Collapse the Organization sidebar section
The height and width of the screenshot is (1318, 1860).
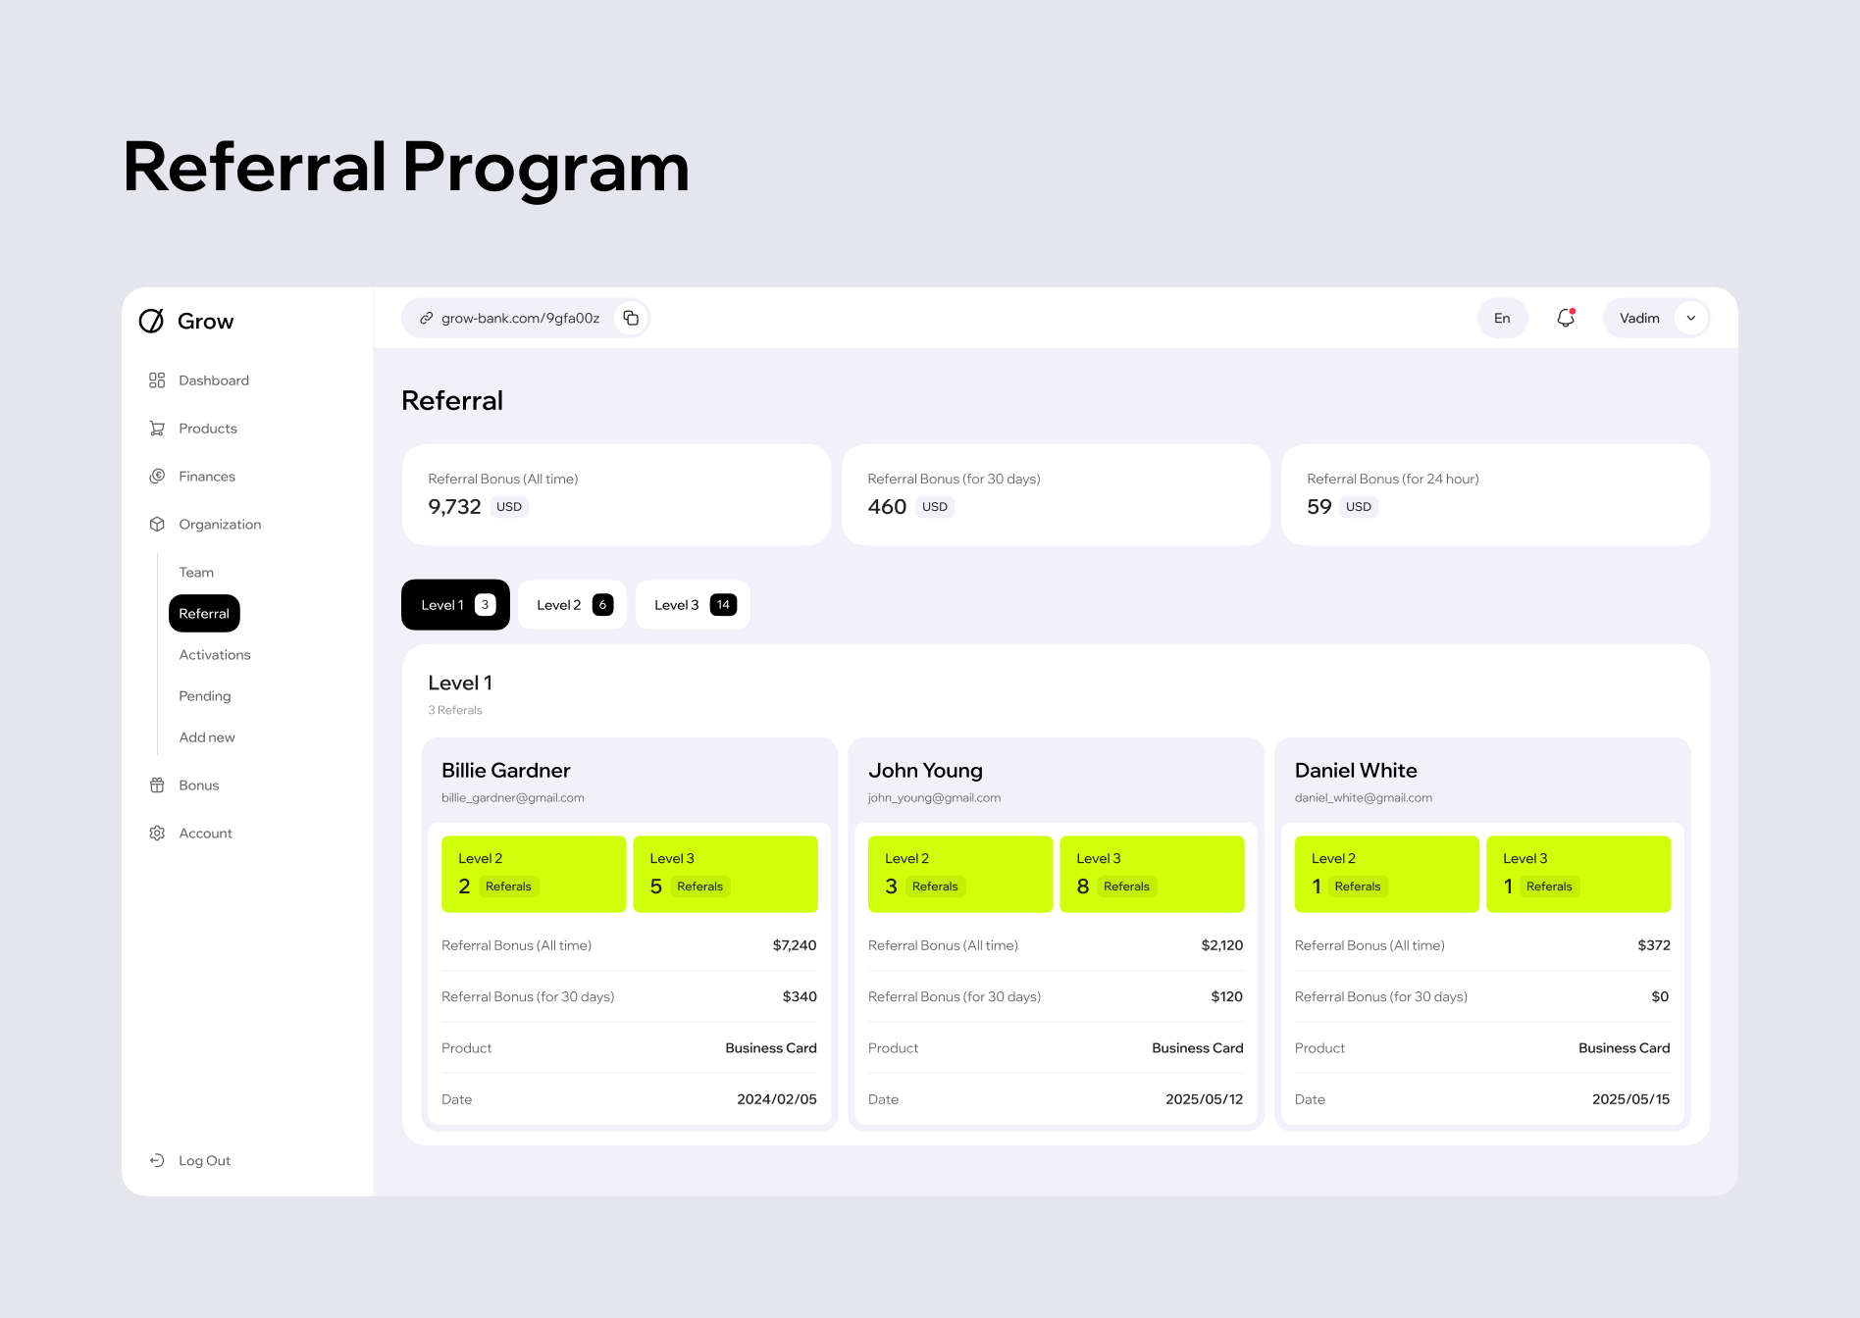pos(220,525)
